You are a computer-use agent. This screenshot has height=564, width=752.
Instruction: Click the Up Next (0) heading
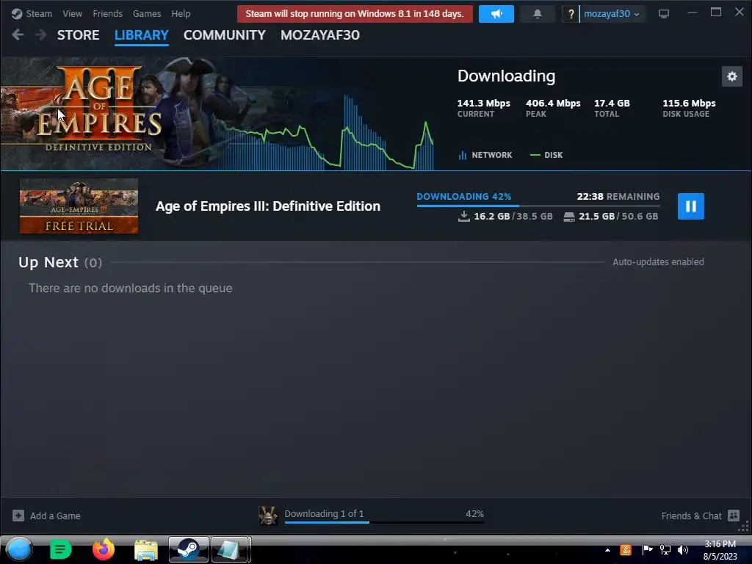pos(60,262)
